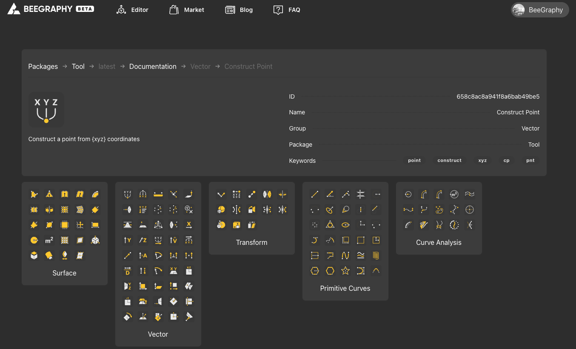Image resolution: width=576 pixels, height=349 pixels.
Task: Click the XY plane icon in Vector group
Action: tap(174, 271)
